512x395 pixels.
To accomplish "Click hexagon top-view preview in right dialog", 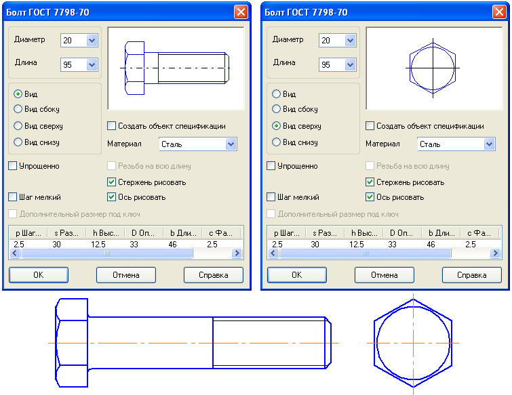I will [434, 68].
